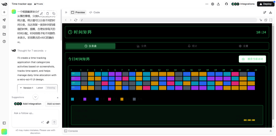The height and width of the screenshot is (136, 276).
Task: Click the Add Integration suggestion
Action: pyautogui.click(x=28, y=104)
